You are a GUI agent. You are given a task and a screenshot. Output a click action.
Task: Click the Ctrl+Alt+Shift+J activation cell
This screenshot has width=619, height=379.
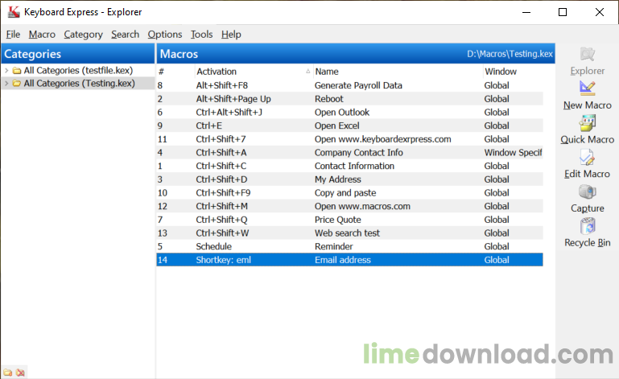coord(229,112)
